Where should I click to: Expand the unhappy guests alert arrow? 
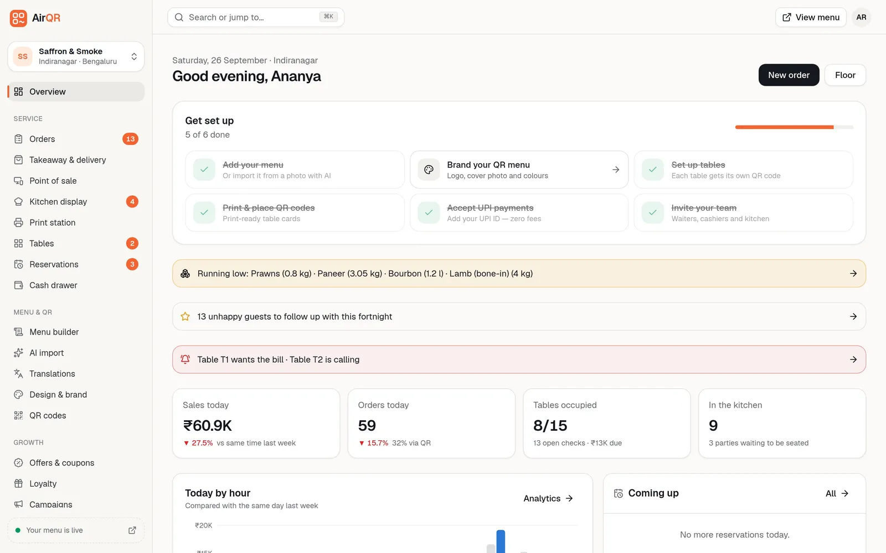(853, 316)
